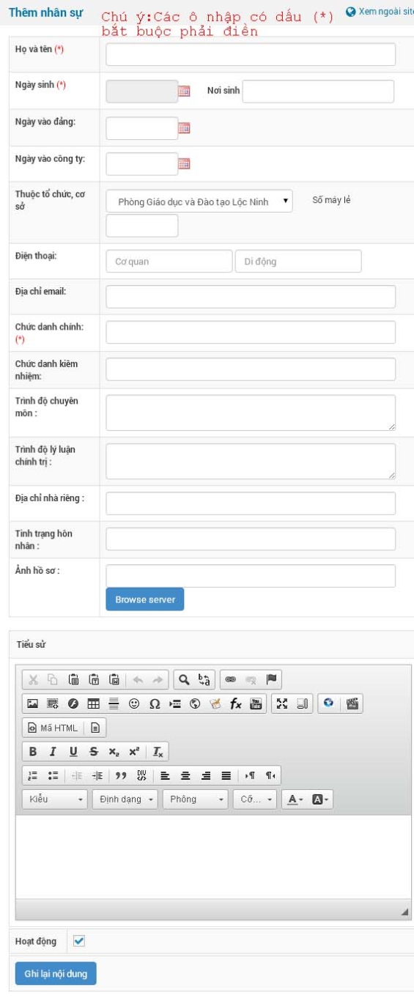Save with Ghi lại nội dung button

click(56, 974)
